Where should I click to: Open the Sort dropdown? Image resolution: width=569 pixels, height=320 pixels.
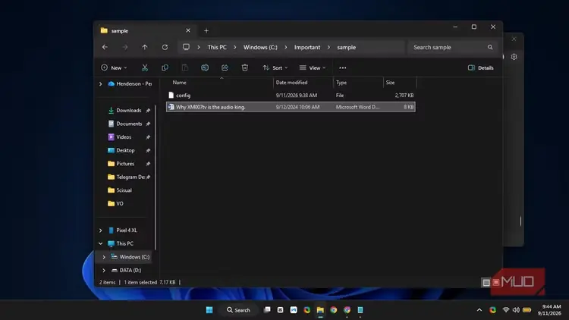coord(275,67)
